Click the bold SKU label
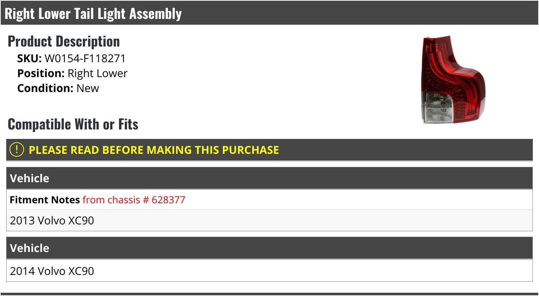The image size is (539, 296). (29, 59)
